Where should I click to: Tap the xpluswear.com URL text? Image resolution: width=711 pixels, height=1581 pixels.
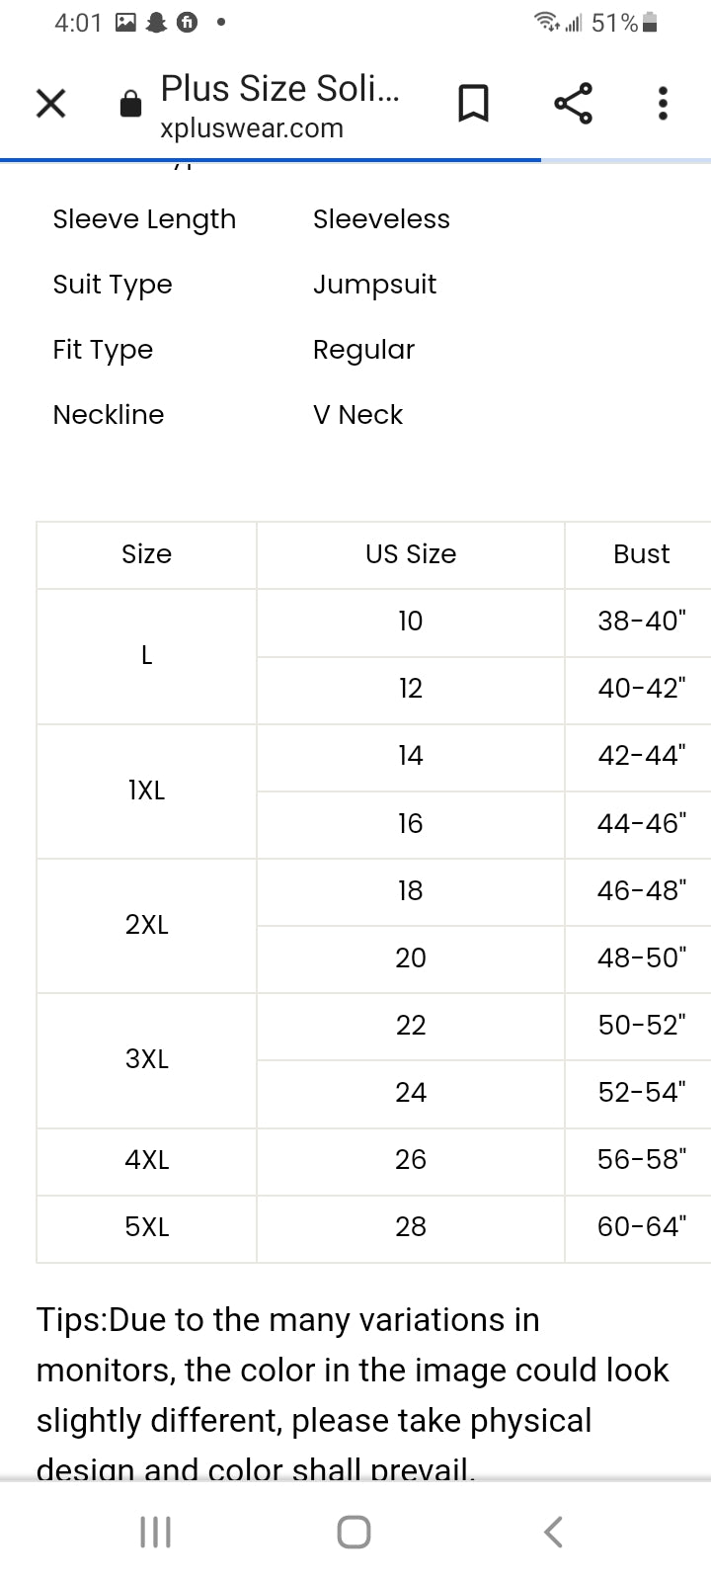252,128
